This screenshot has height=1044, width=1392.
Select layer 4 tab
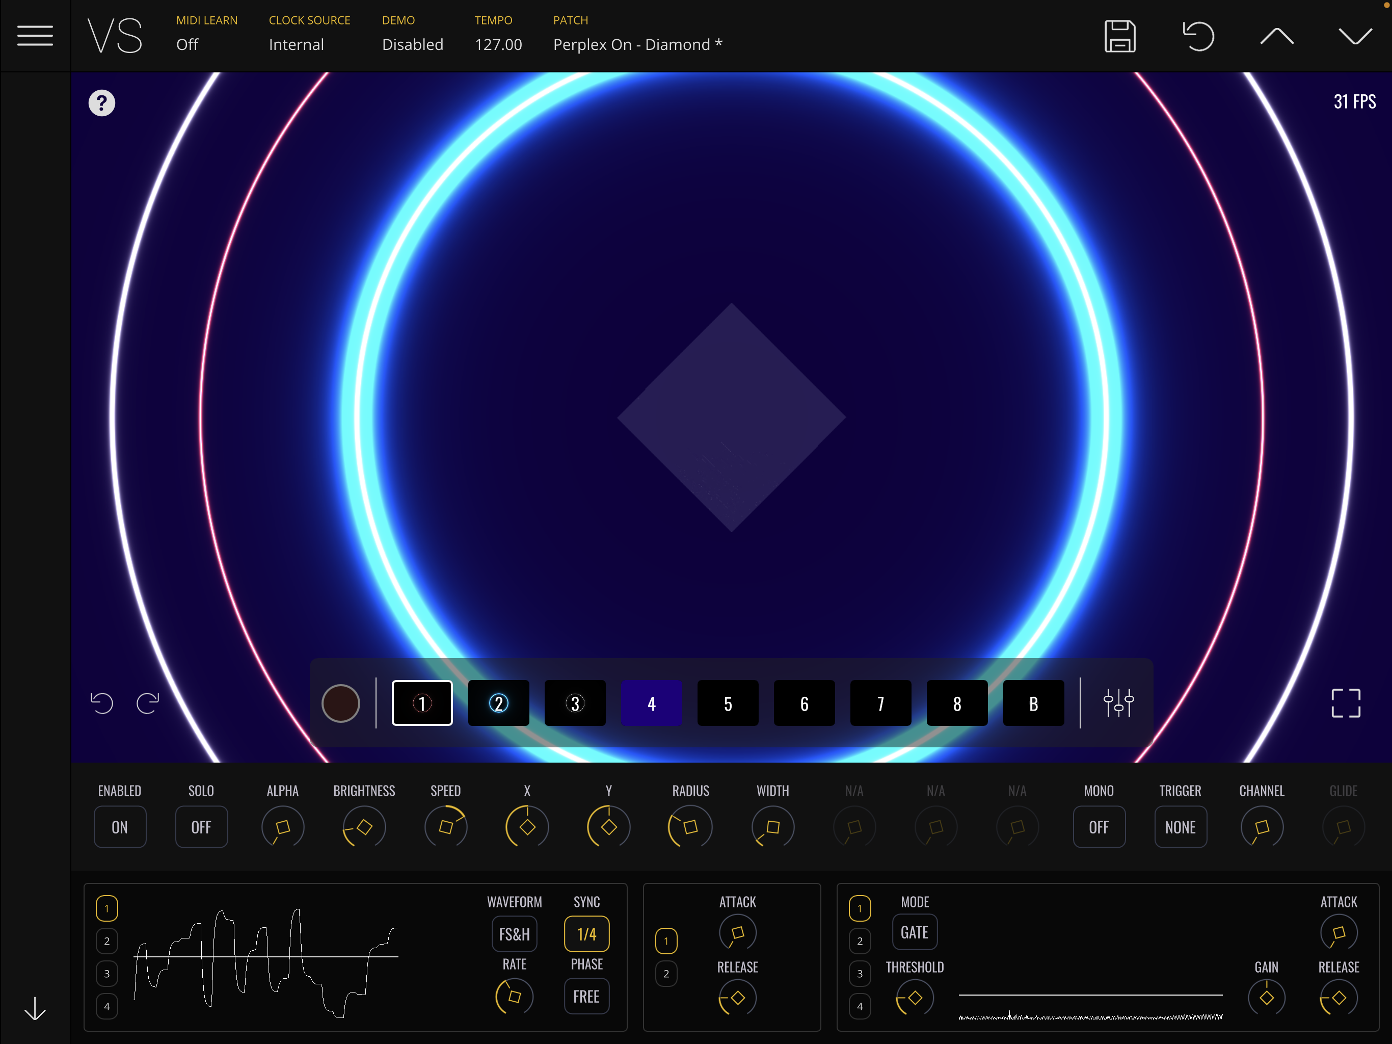[651, 703]
